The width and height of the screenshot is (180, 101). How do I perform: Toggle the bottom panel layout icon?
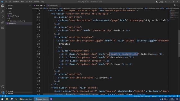click(160, 2)
